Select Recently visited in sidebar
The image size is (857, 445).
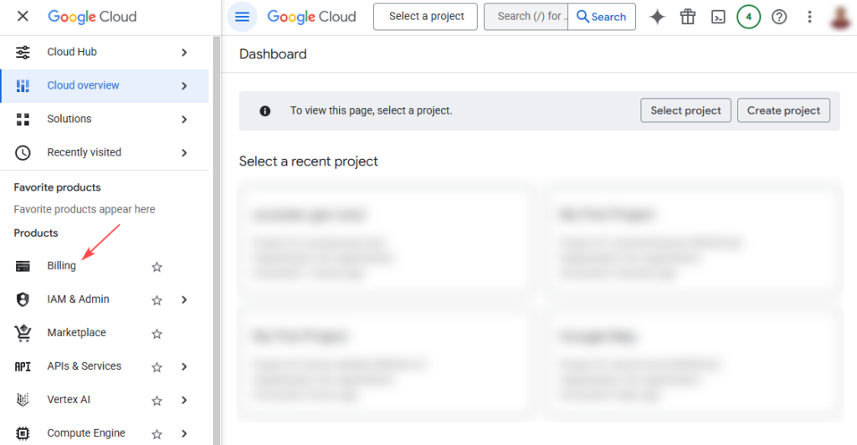point(84,152)
